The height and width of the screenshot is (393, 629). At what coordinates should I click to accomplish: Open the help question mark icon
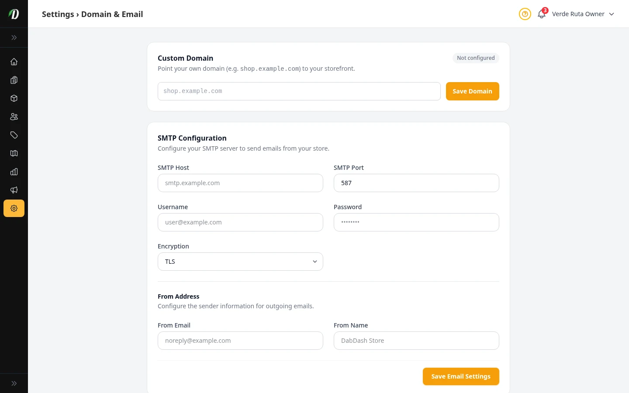point(525,14)
